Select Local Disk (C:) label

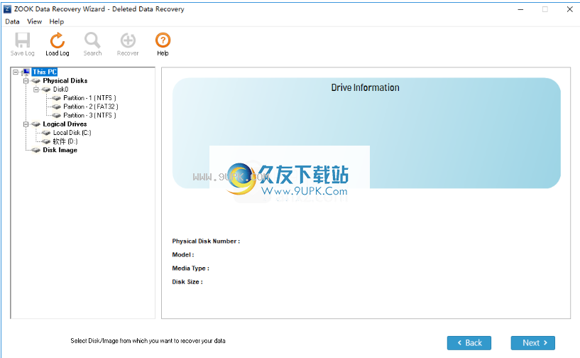72,133
